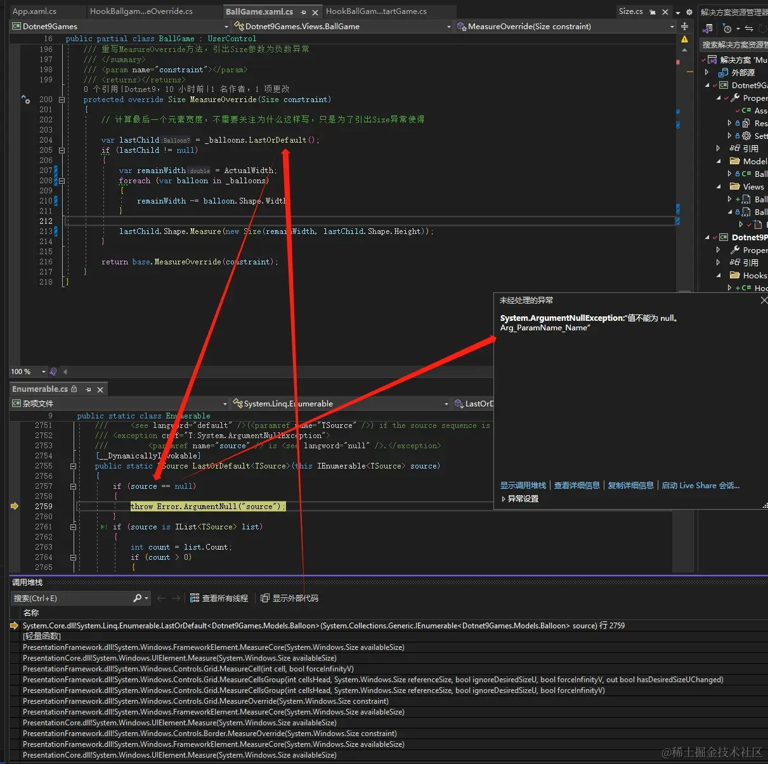Select the [轻量函数] call stack row
This screenshot has height=764, width=768.
point(41,636)
